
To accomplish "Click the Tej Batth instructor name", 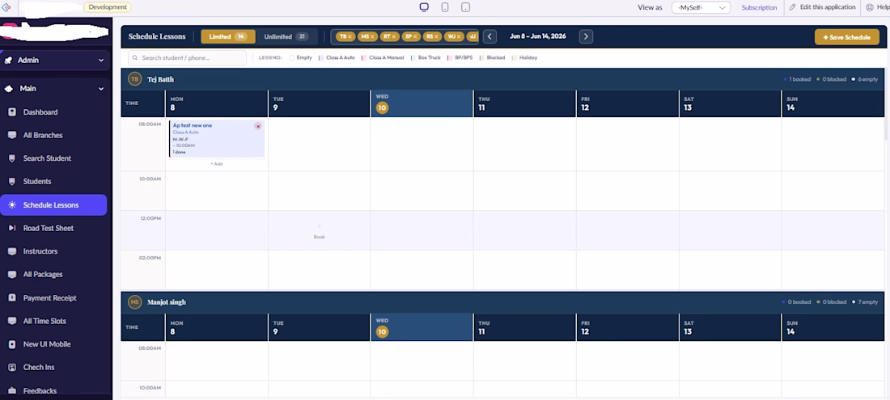I will [x=161, y=79].
